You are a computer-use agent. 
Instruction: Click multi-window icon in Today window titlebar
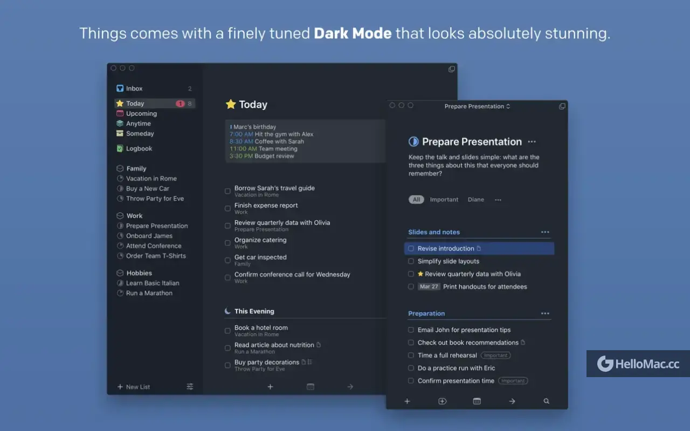[x=452, y=69]
